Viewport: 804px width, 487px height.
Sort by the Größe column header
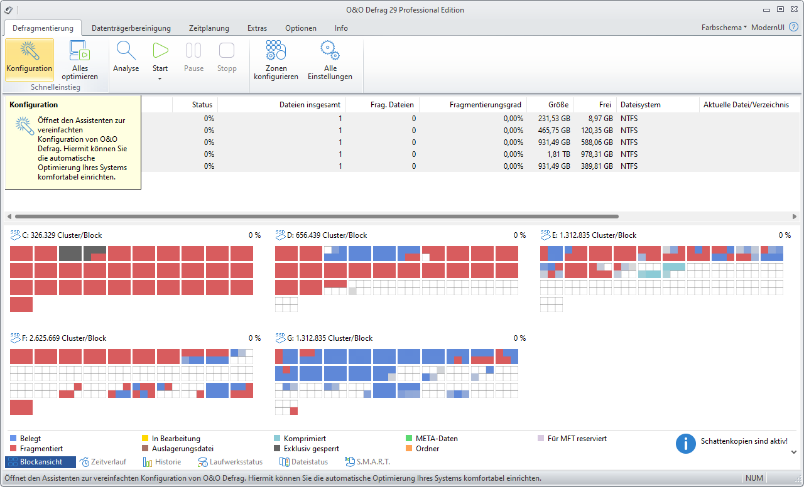[550, 105]
